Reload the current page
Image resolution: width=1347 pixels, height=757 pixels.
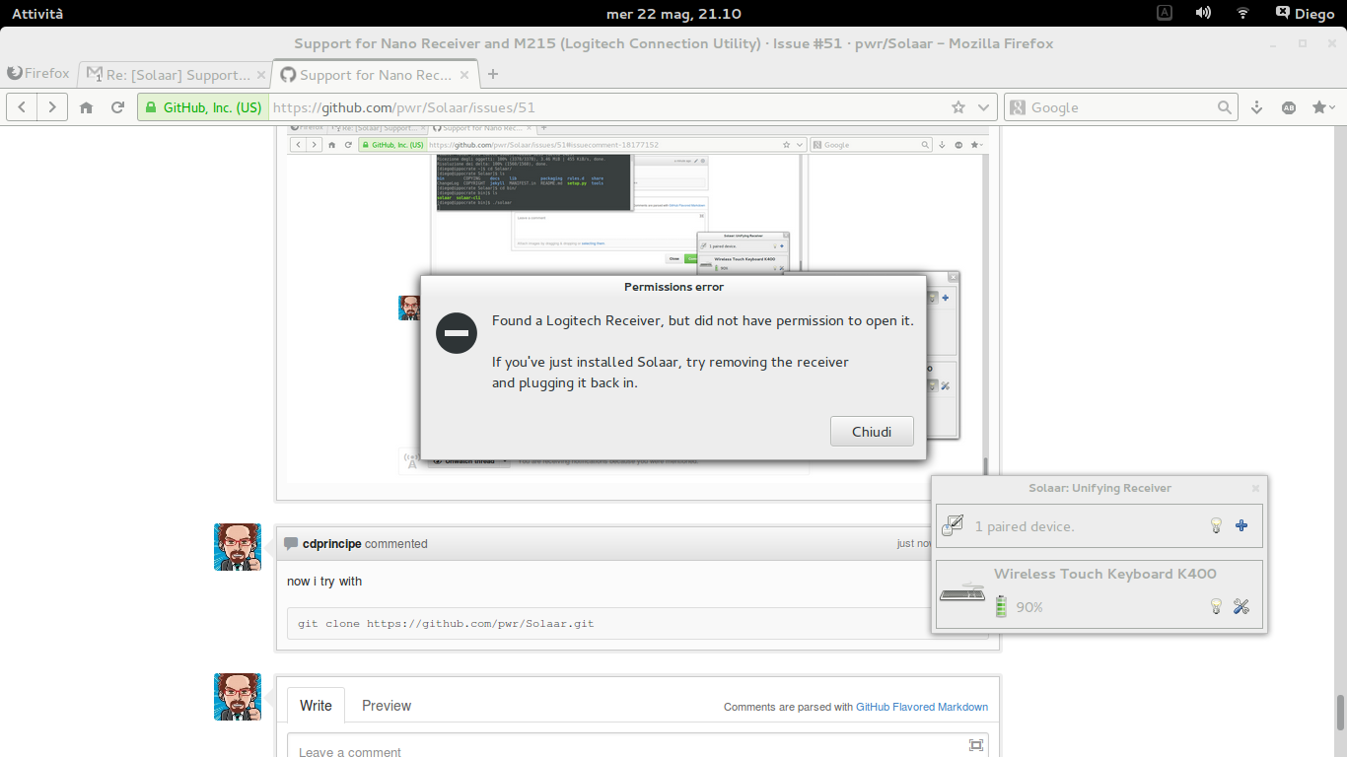(x=117, y=107)
